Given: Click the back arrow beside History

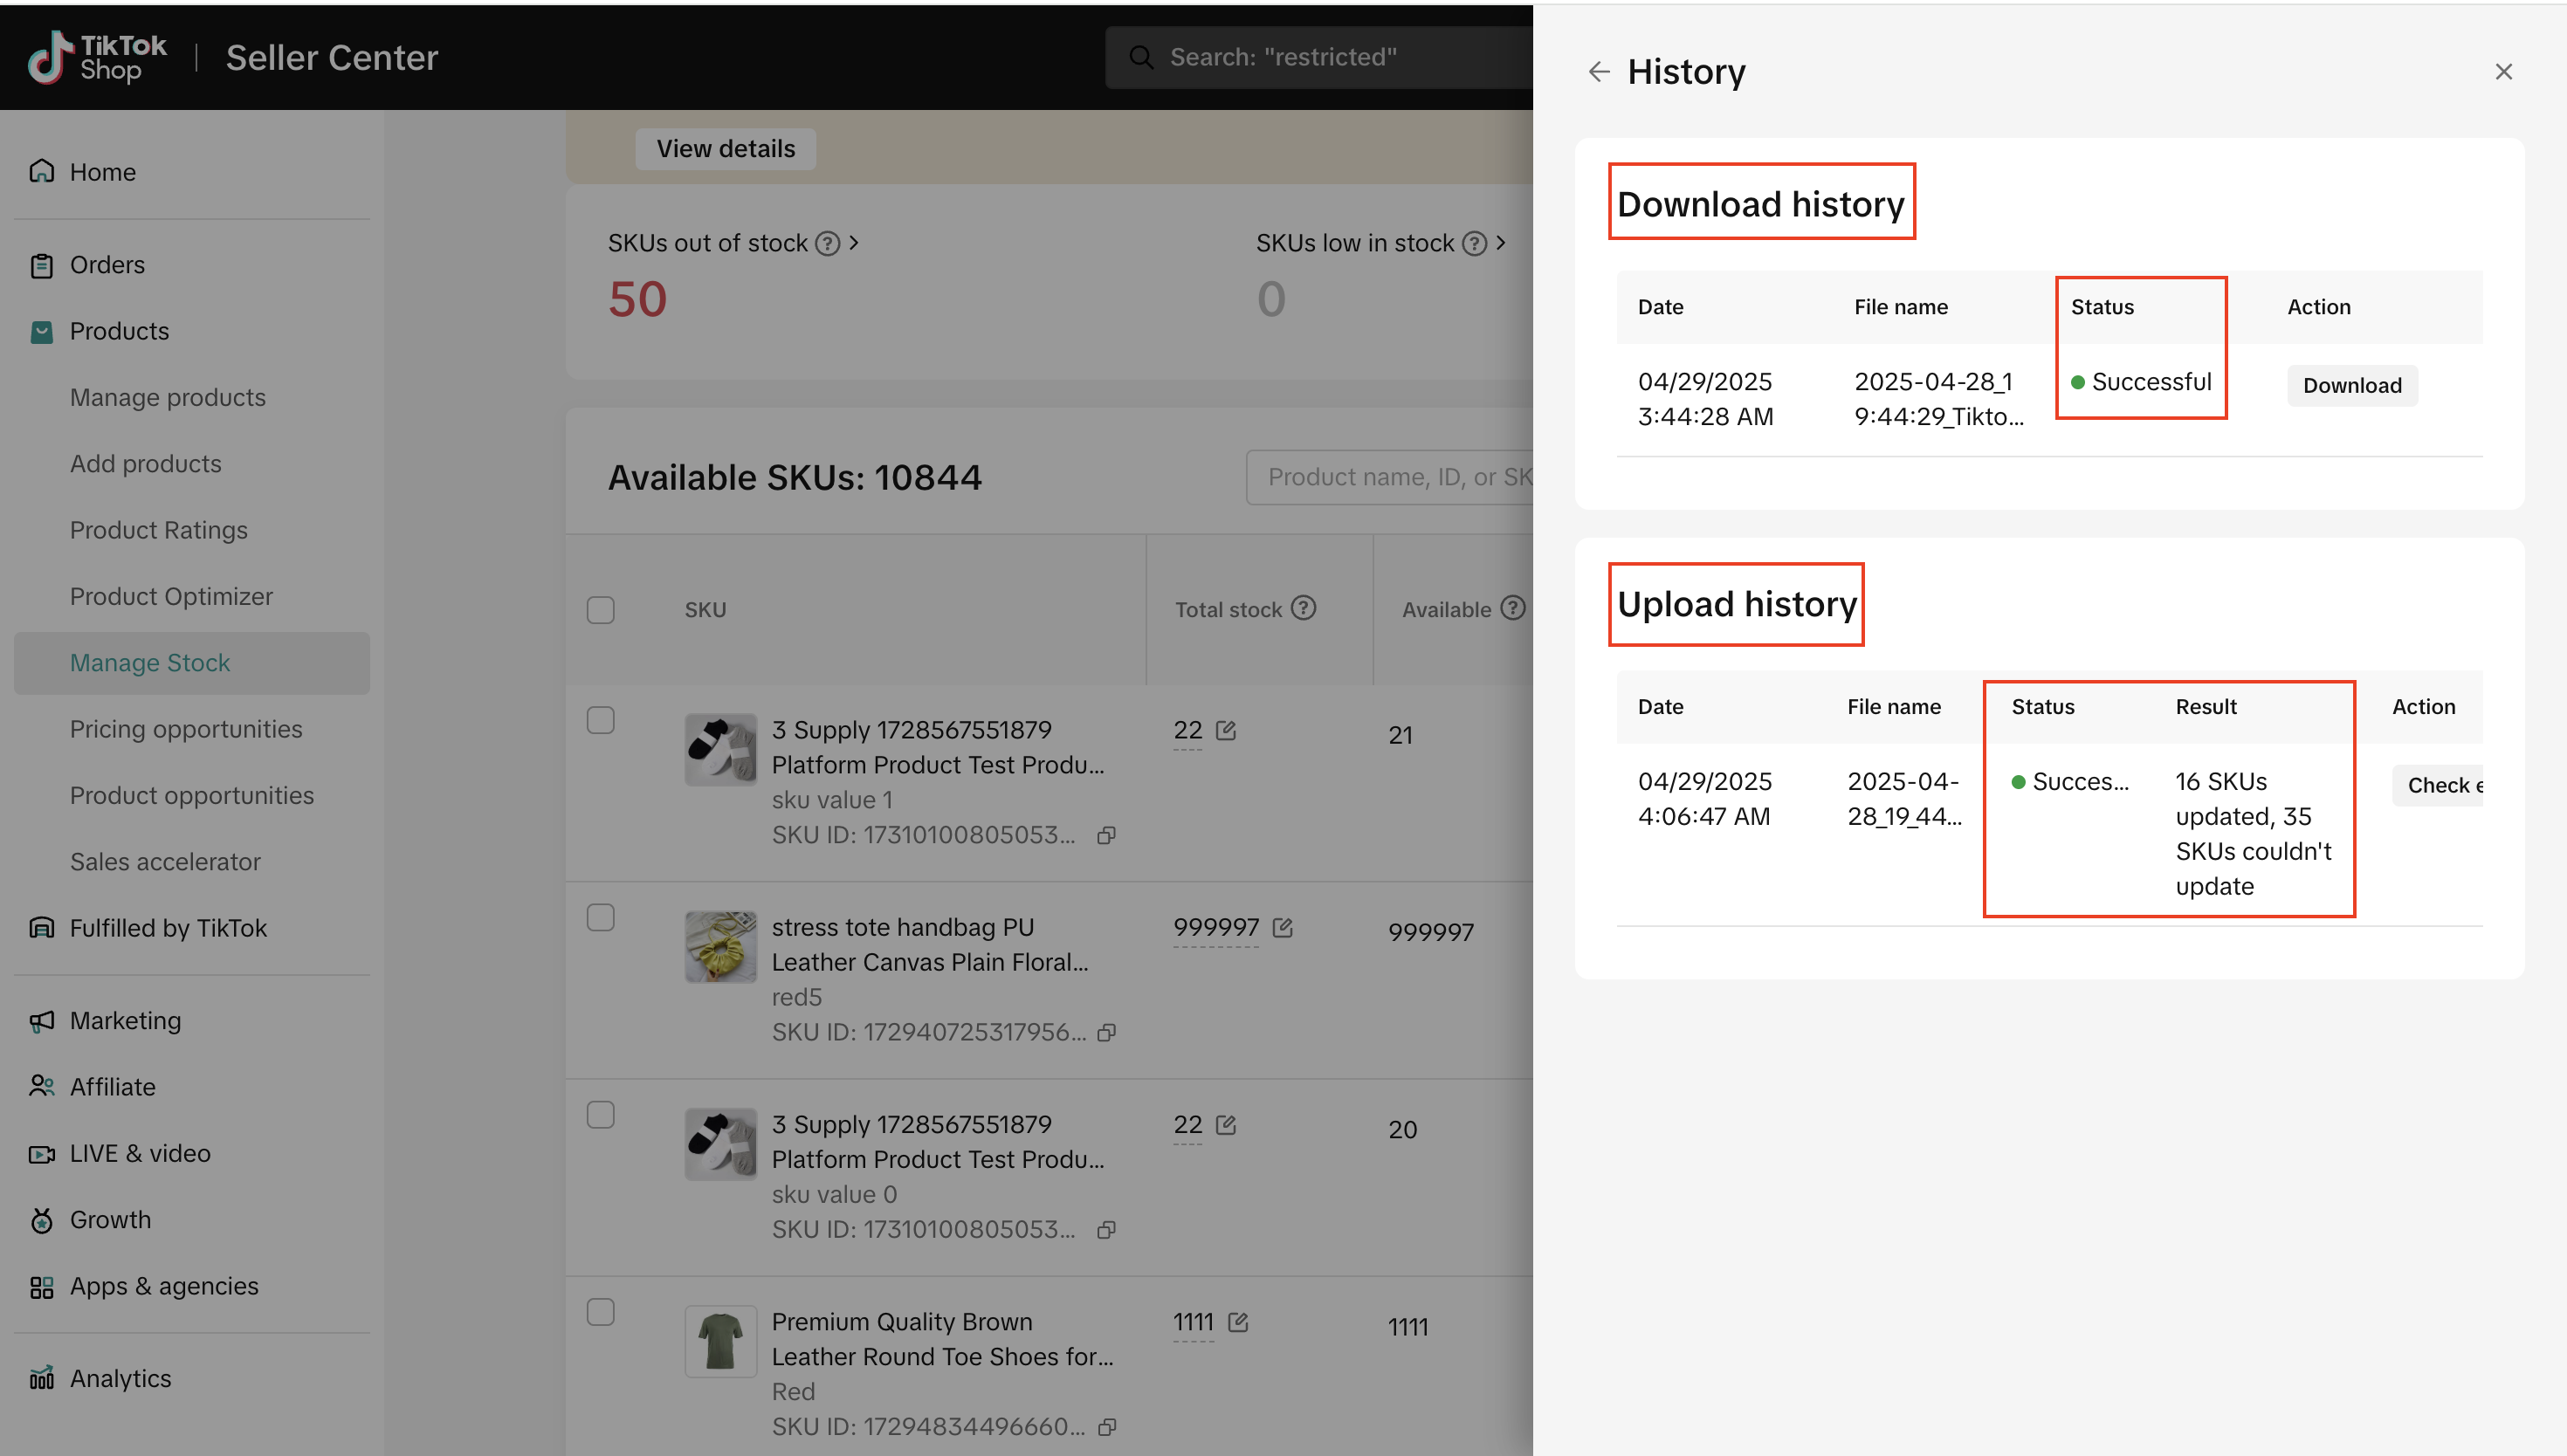Looking at the screenshot, I should pyautogui.click(x=1598, y=72).
